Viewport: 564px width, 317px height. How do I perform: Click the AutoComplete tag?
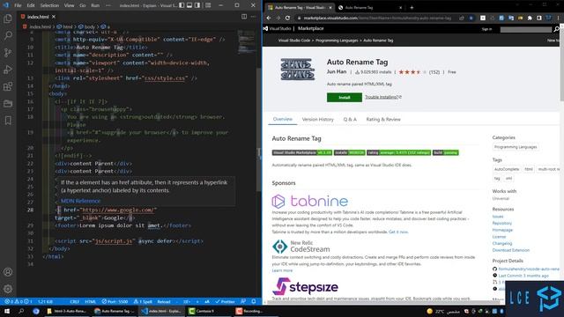(x=507, y=169)
